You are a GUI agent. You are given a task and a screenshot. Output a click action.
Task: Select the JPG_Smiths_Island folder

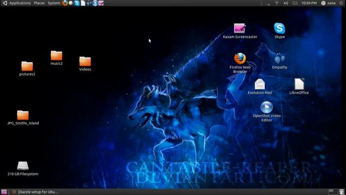23,118
